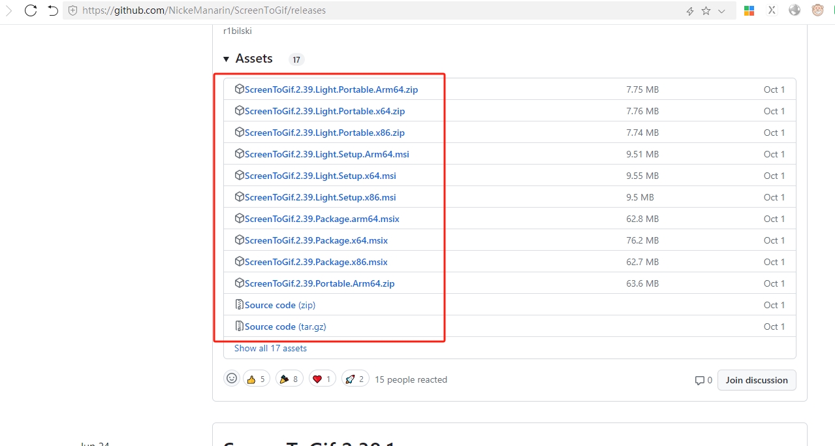Click package icon beside Light.Portable.x86.zip

click(x=239, y=133)
